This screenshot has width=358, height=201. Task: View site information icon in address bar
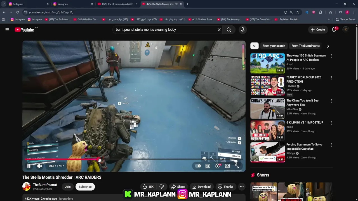25,12
